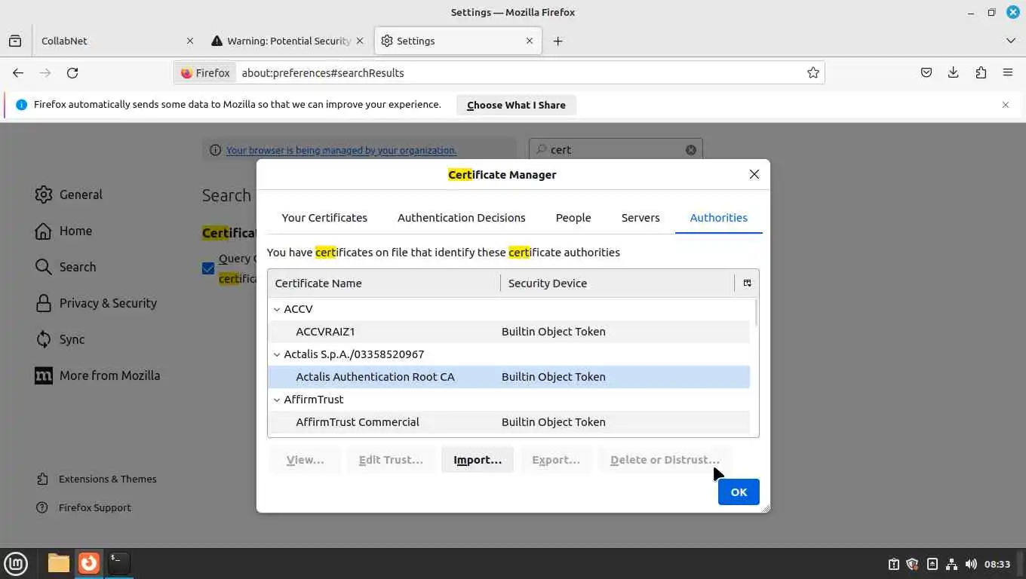This screenshot has width=1026, height=579.
Task: Open the Linux Mint start menu
Action: (16, 563)
